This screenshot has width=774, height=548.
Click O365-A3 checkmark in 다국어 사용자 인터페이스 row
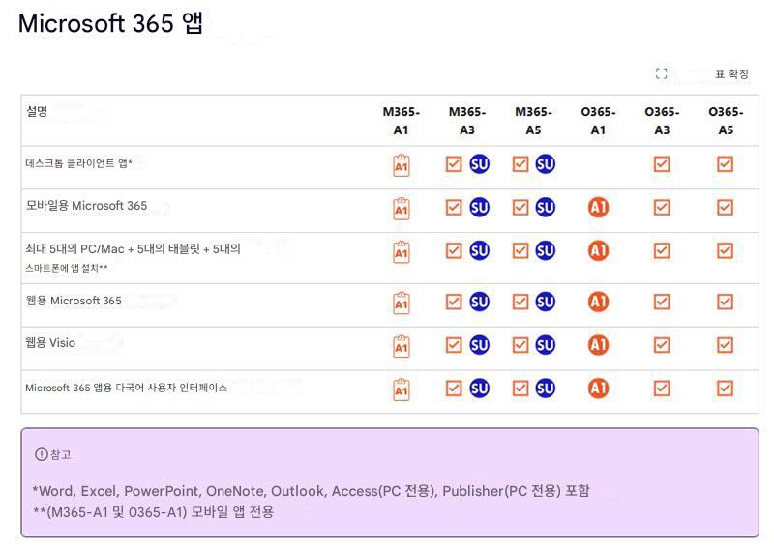(662, 389)
